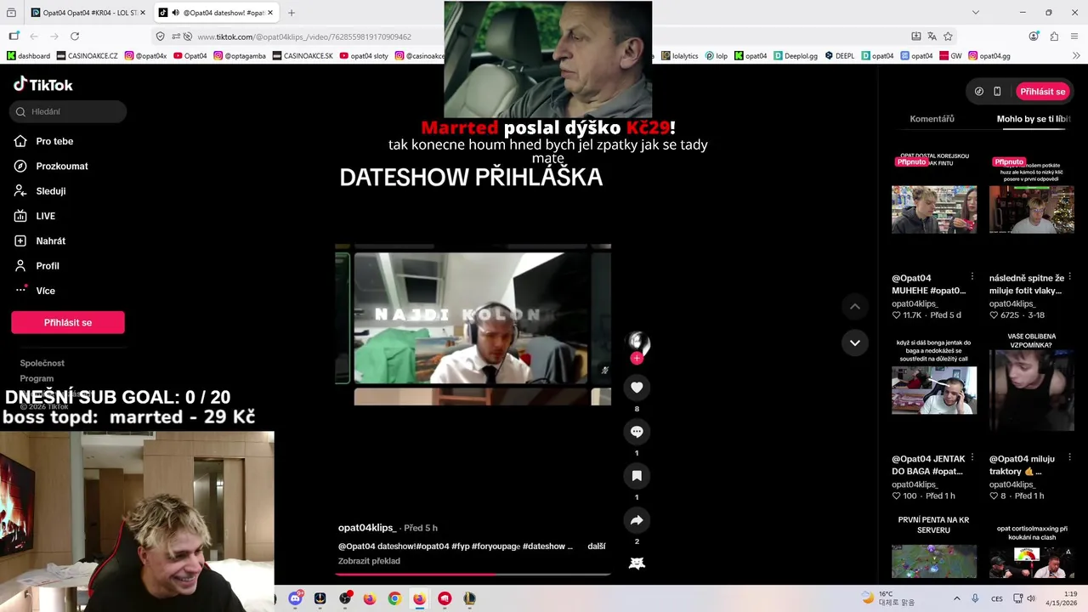Show more bookmarks with toolbar chevron

[x=1076, y=56]
